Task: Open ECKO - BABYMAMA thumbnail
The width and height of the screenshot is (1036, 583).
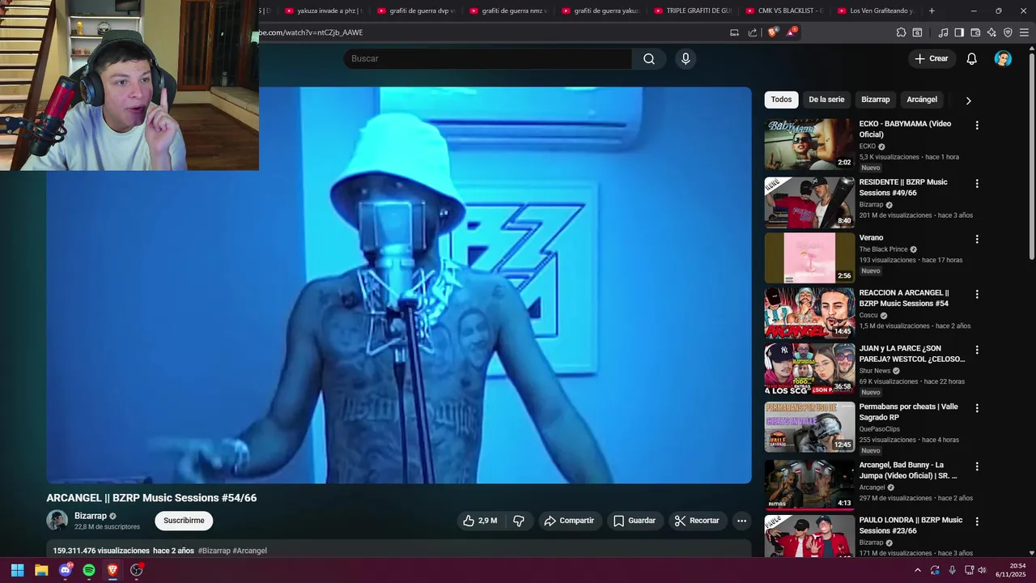Action: 809,144
